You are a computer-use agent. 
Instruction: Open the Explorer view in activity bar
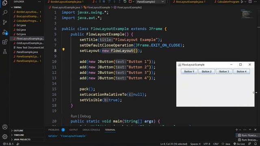(x=5, y=3)
